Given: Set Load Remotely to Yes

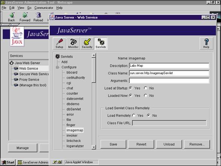Looking at the screenshot, I should (134, 115).
